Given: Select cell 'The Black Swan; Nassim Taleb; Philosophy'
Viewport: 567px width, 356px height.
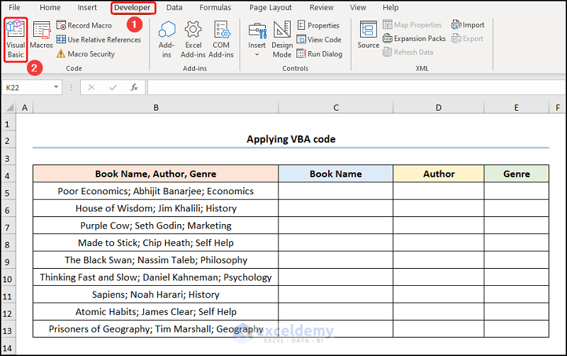Looking at the screenshot, I should point(156,260).
